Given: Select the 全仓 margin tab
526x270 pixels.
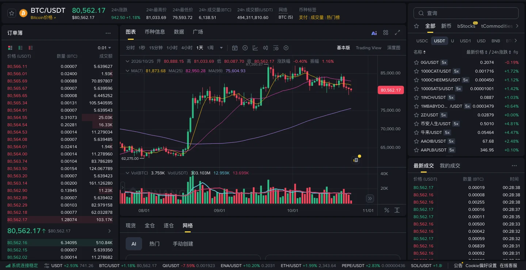Looking at the screenshot, I should pyautogui.click(x=150, y=226).
